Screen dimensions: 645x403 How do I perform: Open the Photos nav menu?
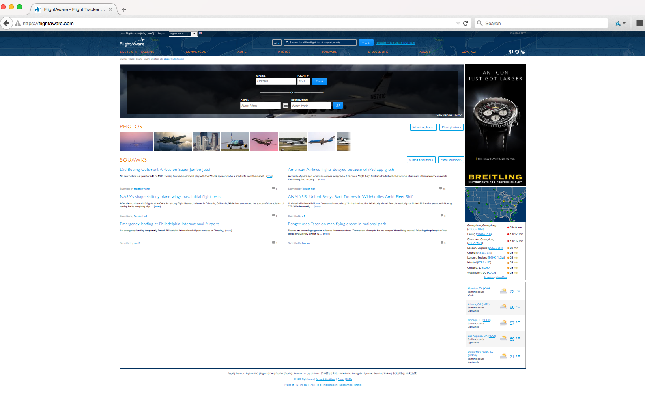284,52
